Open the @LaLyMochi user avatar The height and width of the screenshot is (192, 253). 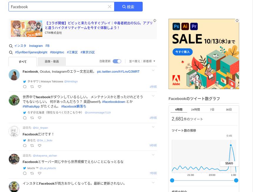pos(14,159)
